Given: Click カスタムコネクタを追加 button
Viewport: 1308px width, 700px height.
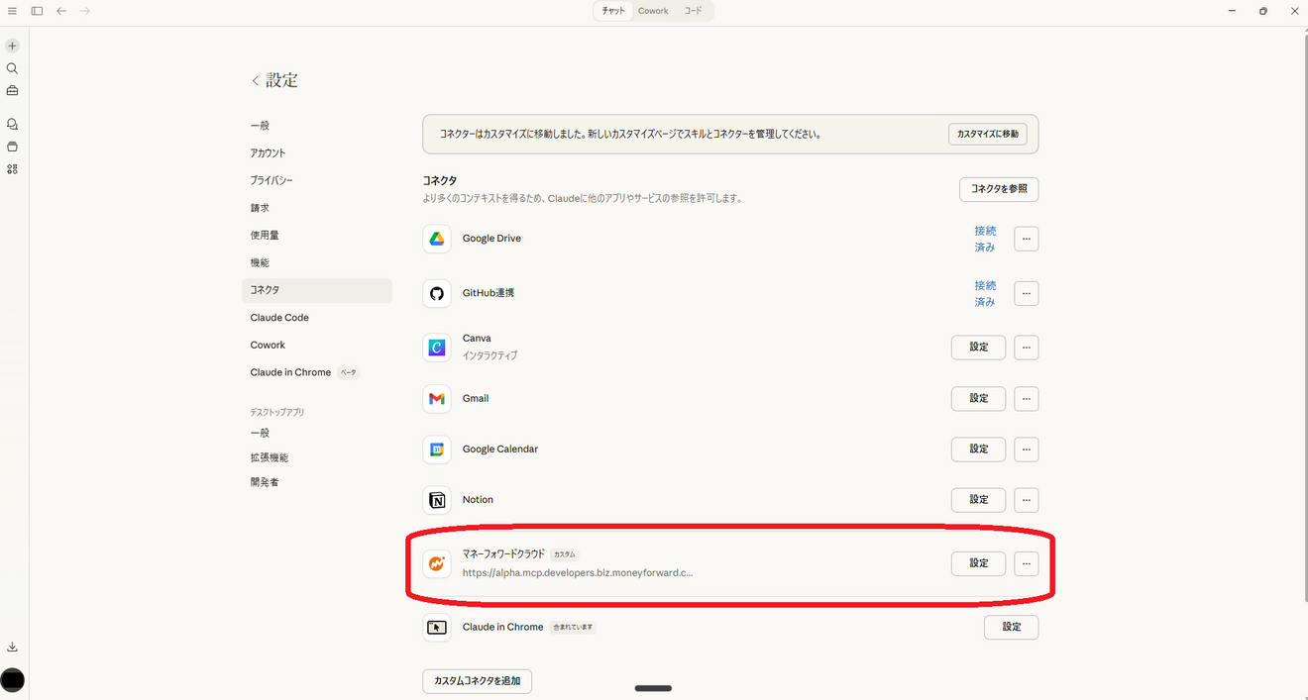Looking at the screenshot, I should tap(478, 681).
